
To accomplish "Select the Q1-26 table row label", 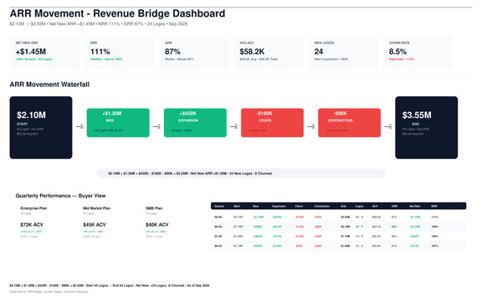I will pyautogui.click(x=218, y=236).
